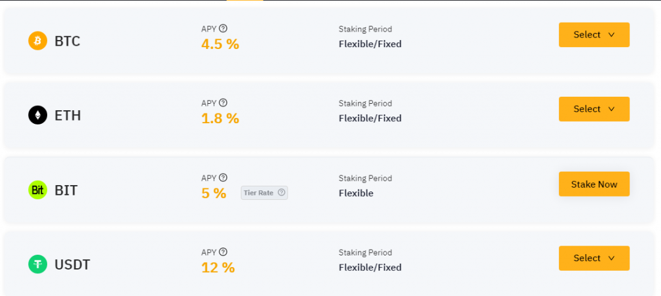Screen dimensions: 661x296
Task: Open APY help icon in ETH row
Action: (x=223, y=103)
